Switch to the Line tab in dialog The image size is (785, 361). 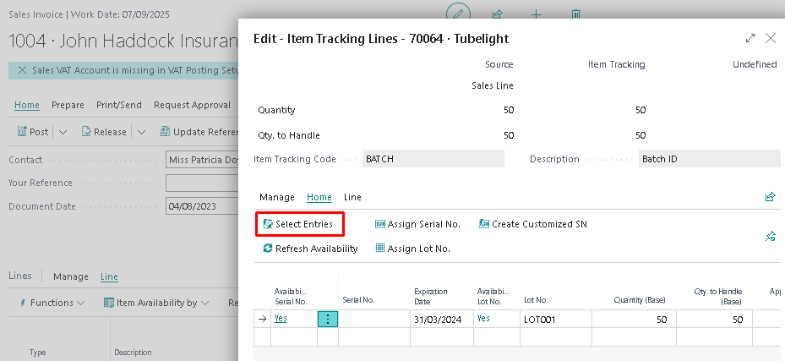352,197
